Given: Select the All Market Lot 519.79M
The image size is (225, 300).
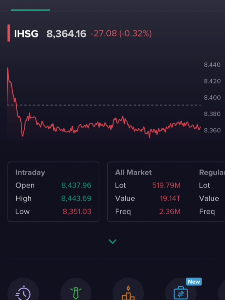Looking at the screenshot, I should pyautogui.click(x=166, y=185).
